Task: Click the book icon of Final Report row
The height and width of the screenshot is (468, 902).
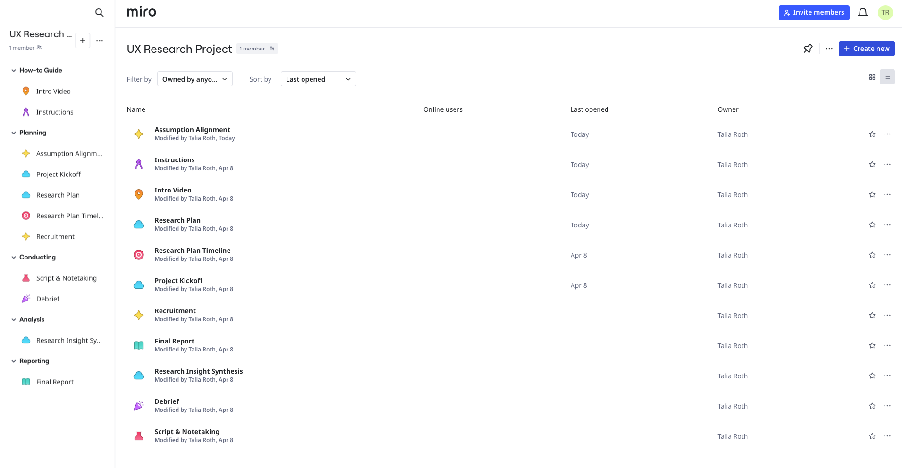Action: pyautogui.click(x=139, y=345)
